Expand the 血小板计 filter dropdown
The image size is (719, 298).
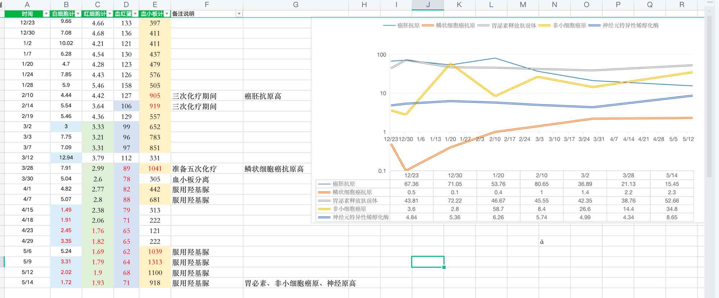tap(167, 14)
